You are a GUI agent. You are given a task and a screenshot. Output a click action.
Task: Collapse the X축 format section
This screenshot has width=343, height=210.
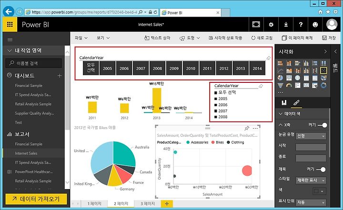pos(281,125)
